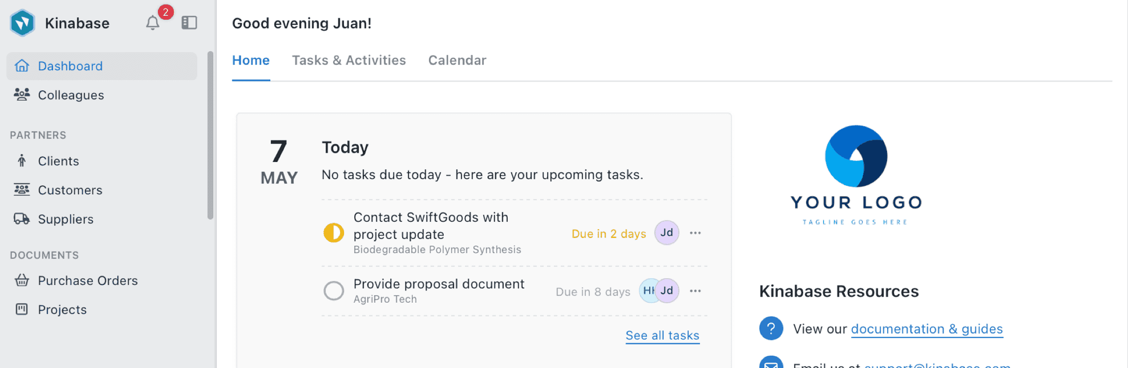1128x368 pixels.
Task: Open Dashboard from the sidebar
Action: pos(70,66)
